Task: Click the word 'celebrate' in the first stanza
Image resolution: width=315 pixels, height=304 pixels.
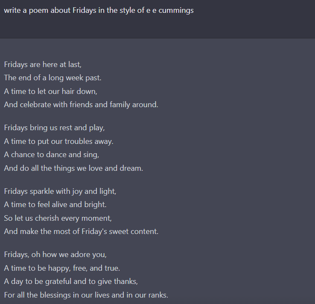Action: (x=35, y=105)
